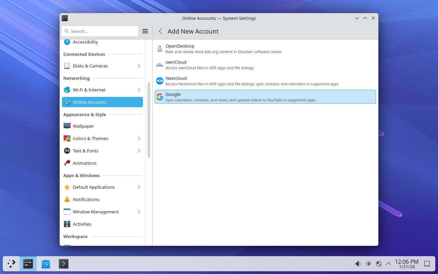The width and height of the screenshot is (438, 274).
Task: Select Notifications in the sidebar
Action: (86, 199)
